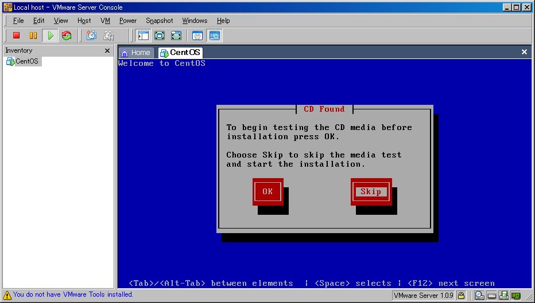The width and height of the screenshot is (535, 303).
Task: Click the F12 next screen hint text
Action: [x=451, y=284]
